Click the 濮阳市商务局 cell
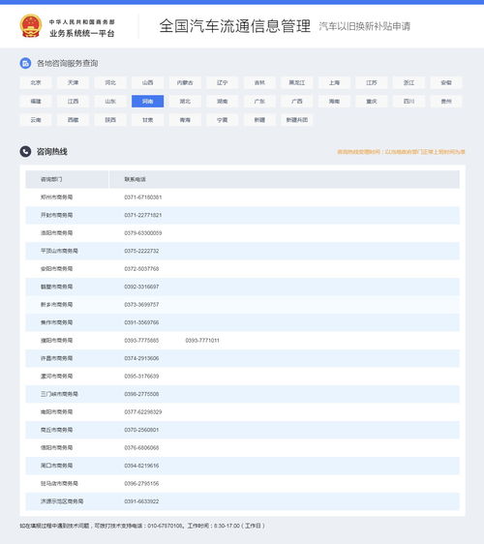Image resolution: width=484 pixels, height=544 pixels. tap(56, 341)
